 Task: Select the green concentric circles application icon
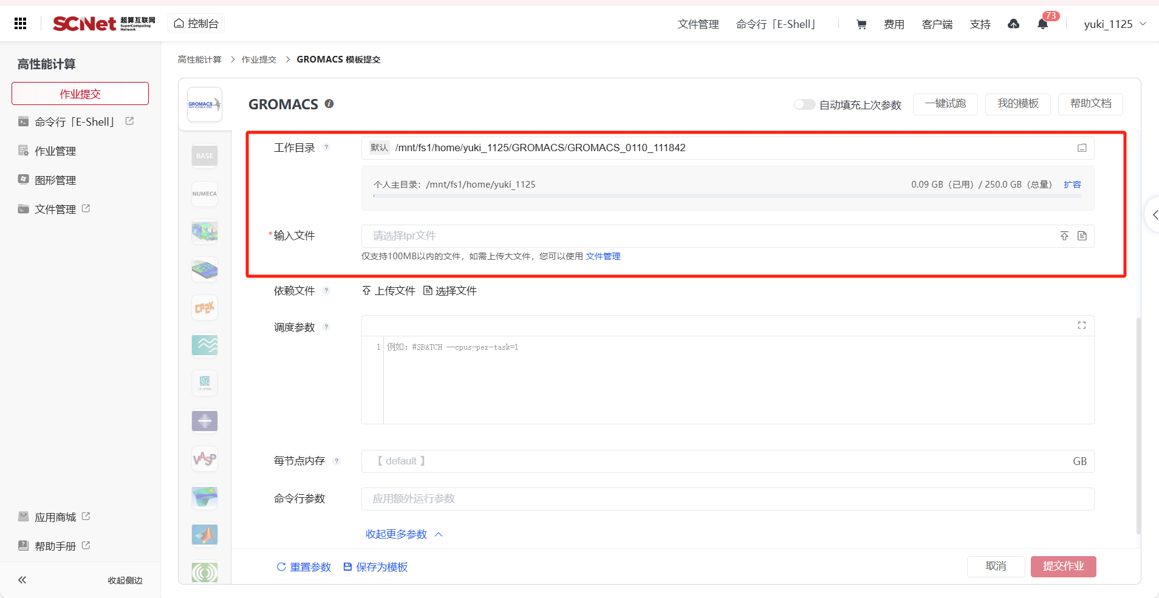point(205,572)
